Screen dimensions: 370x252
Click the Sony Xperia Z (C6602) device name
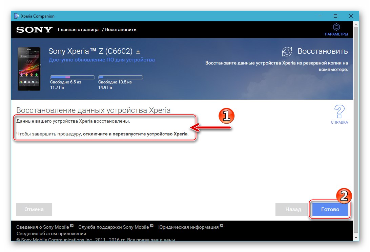coord(90,51)
